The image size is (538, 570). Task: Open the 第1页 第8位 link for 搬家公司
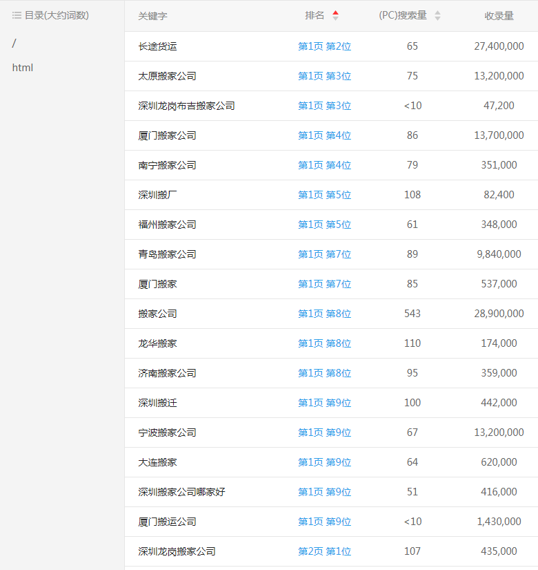pyautogui.click(x=324, y=314)
